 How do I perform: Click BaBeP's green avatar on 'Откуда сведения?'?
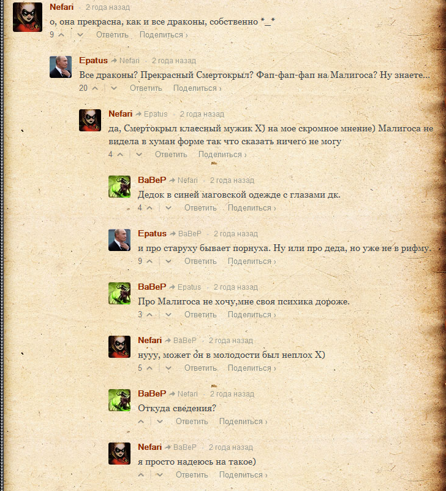point(119,400)
